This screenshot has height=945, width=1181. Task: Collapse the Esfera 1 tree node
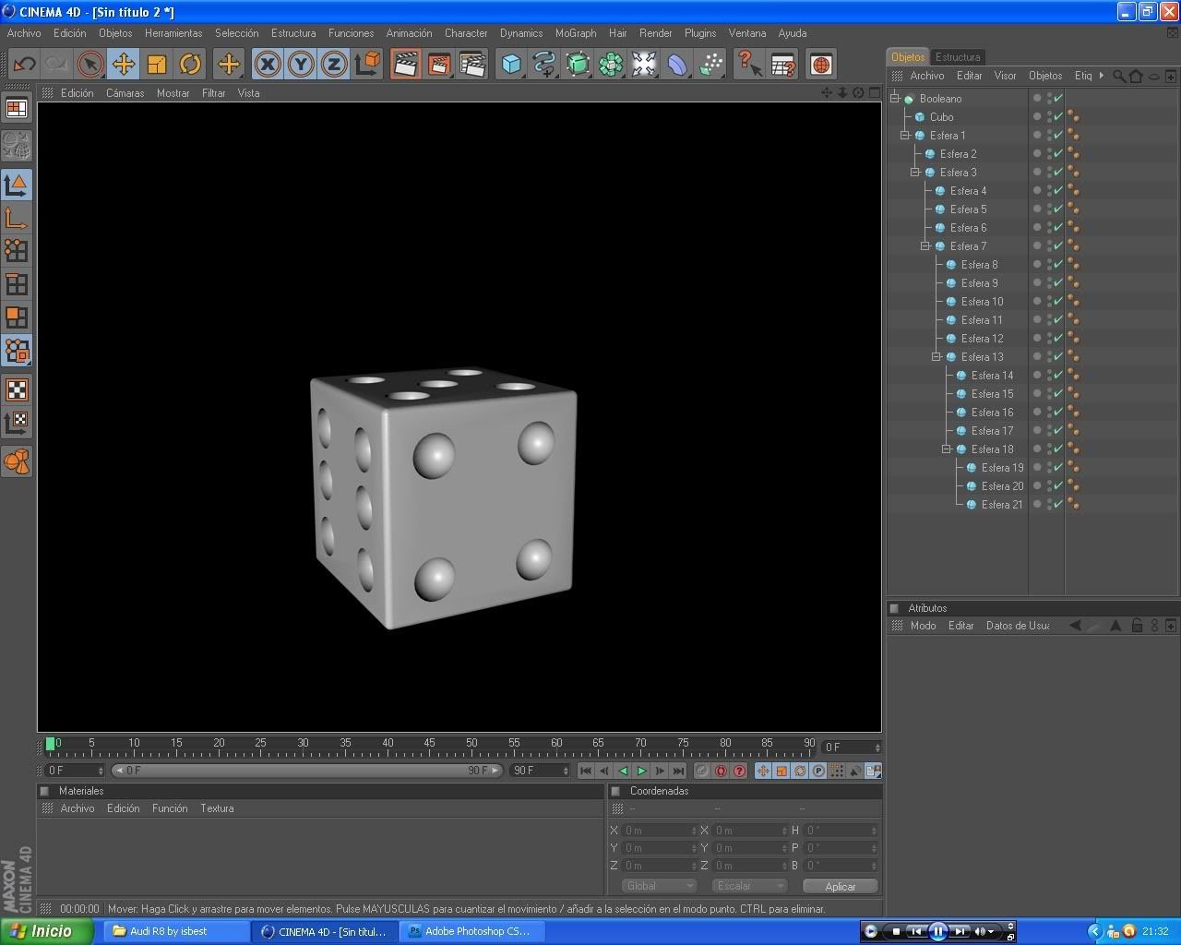coord(905,135)
